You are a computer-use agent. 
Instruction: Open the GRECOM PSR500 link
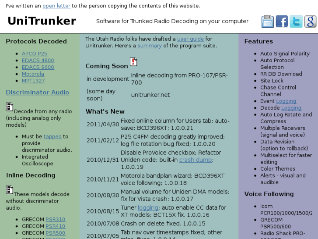[56, 233]
